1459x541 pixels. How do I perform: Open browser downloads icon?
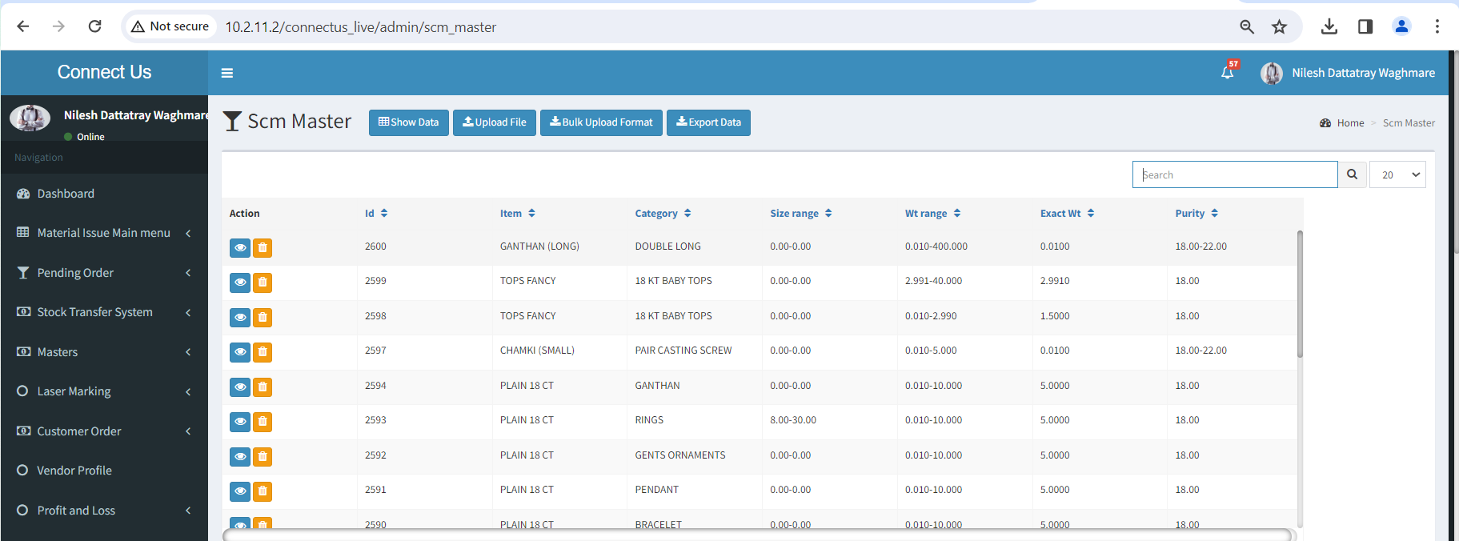[x=1329, y=26]
